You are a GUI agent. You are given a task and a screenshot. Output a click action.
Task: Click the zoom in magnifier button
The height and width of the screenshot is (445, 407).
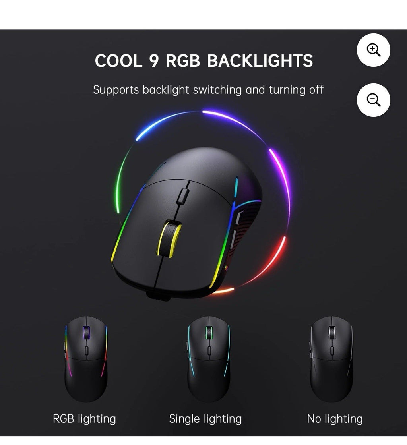(x=373, y=50)
